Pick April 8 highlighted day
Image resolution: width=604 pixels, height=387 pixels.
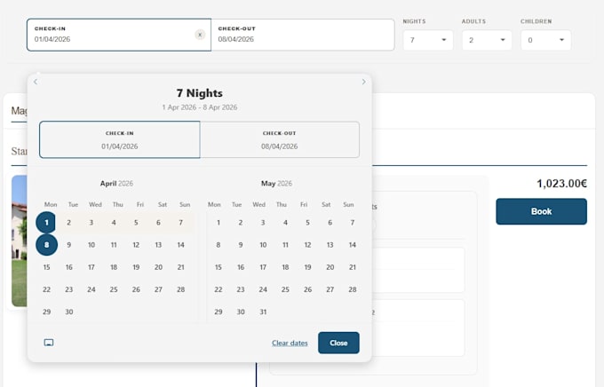click(x=46, y=245)
